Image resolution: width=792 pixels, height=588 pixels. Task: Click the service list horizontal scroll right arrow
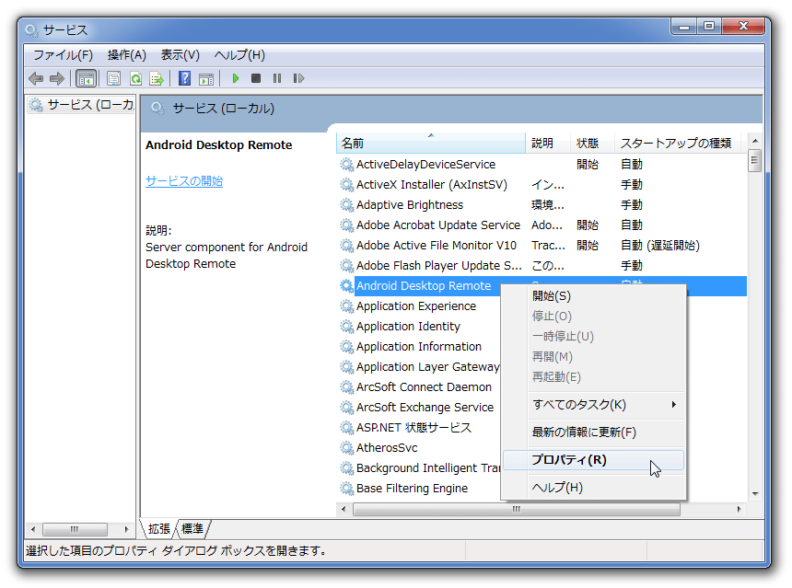739,509
